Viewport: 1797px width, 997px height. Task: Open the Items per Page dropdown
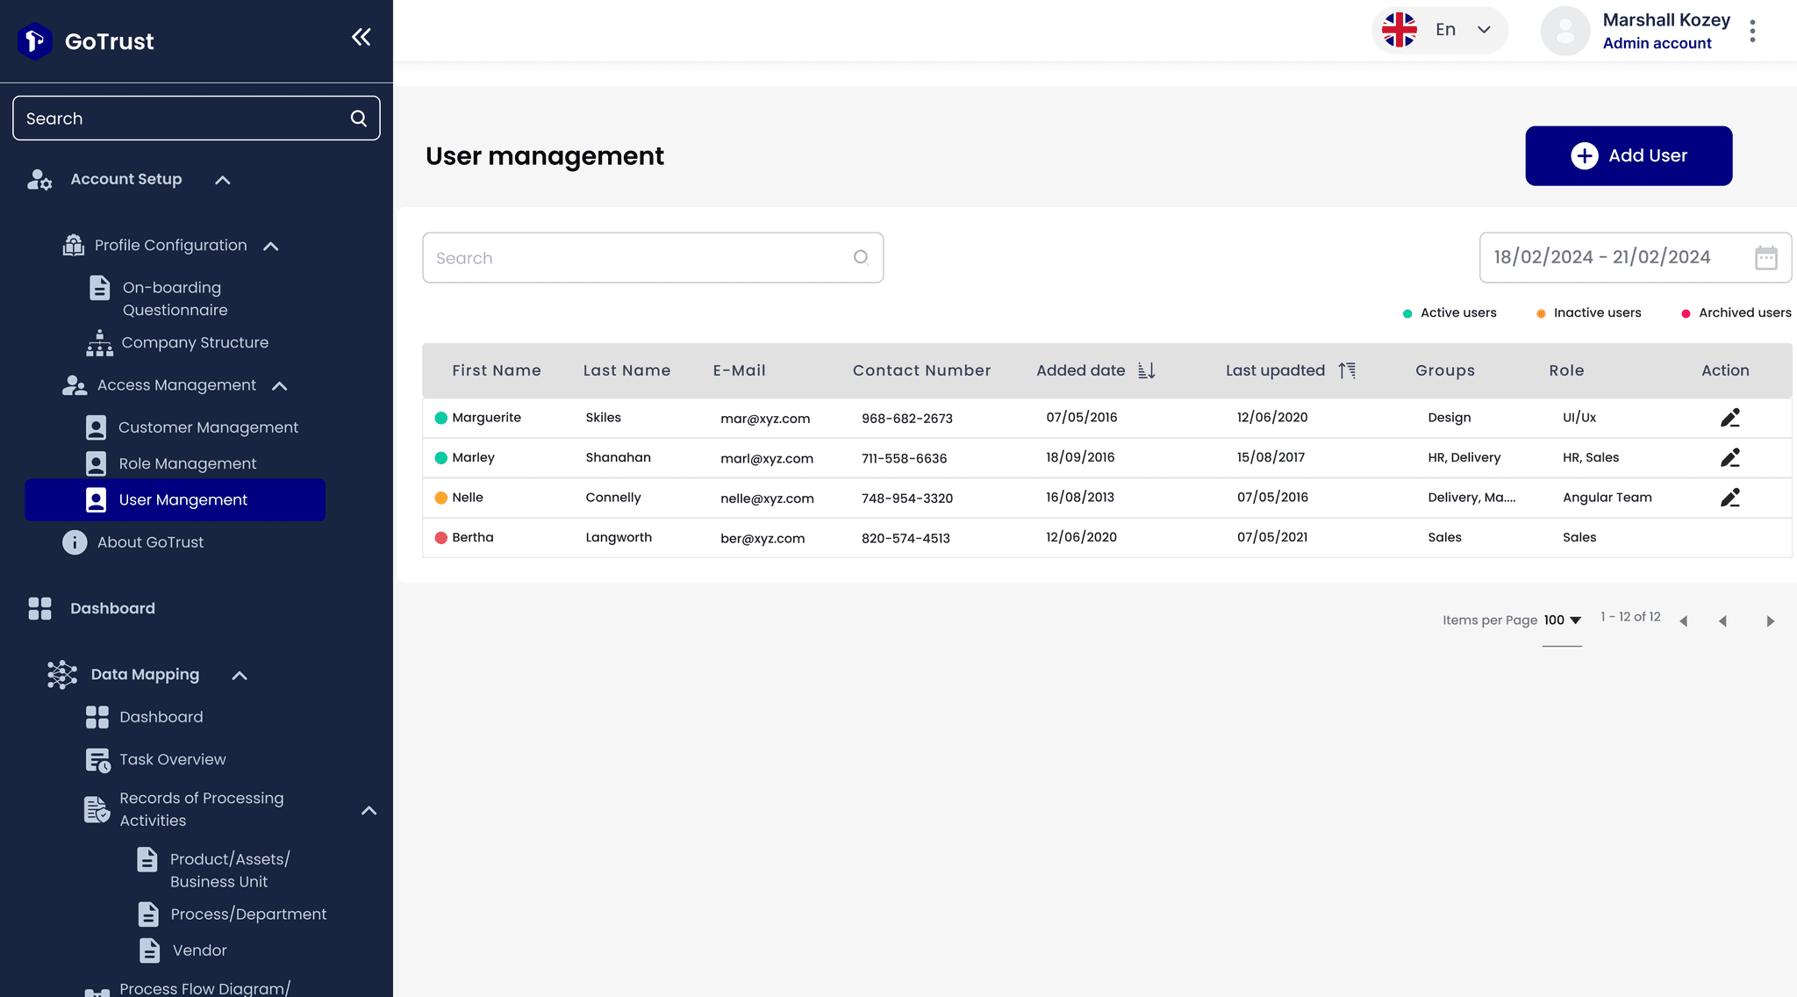[1562, 620]
